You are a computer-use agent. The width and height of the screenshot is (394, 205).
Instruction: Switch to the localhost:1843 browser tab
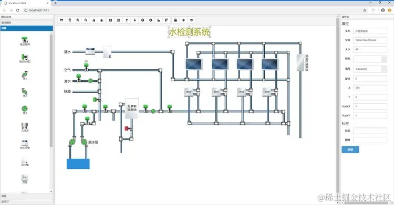coord(26,3)
